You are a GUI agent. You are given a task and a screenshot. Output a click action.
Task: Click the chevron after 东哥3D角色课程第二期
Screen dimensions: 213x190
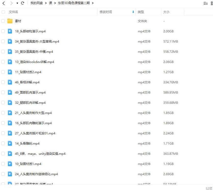(x=92, y=3)
